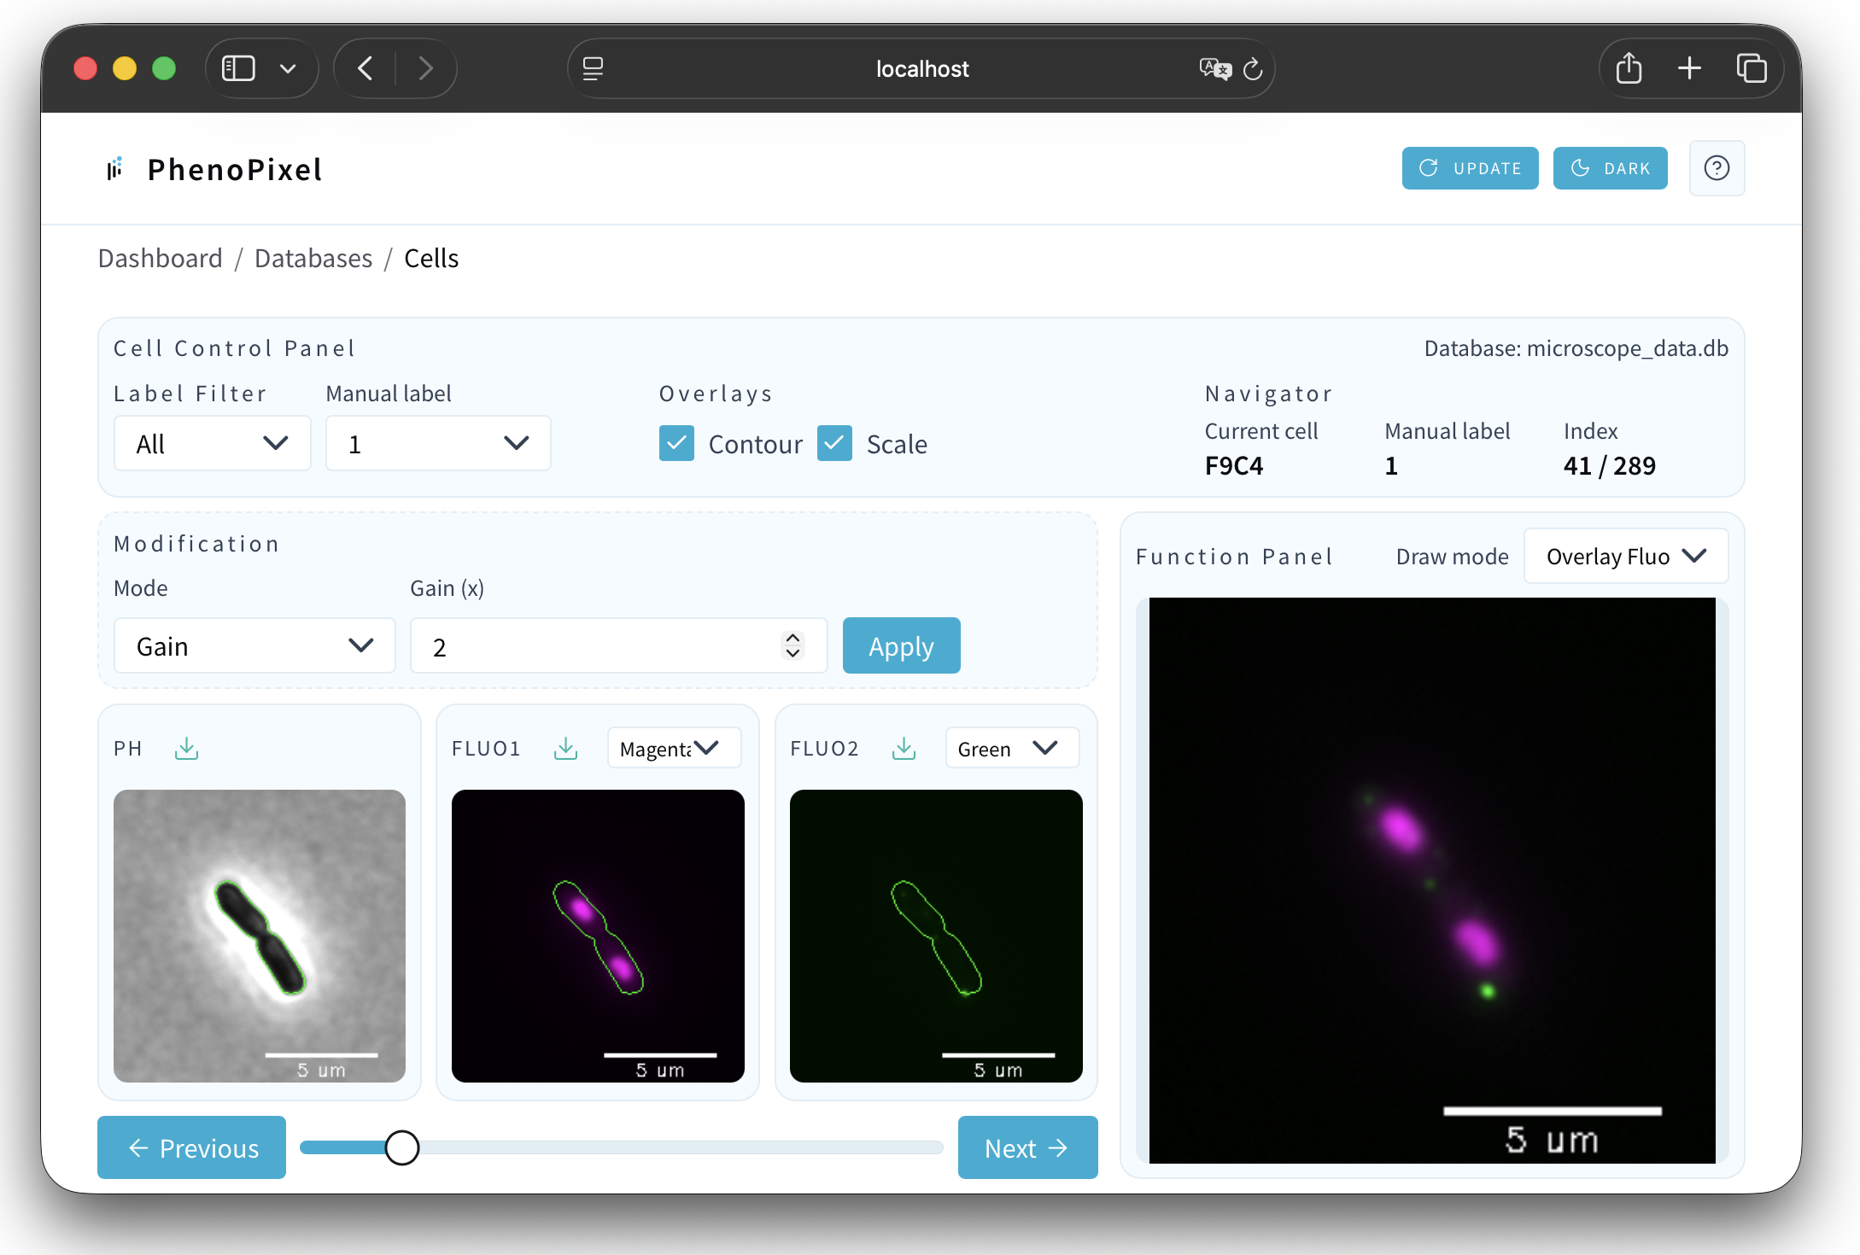Click the Modification heading
Screen dimensions: 1860x1255
click(196, 544)
